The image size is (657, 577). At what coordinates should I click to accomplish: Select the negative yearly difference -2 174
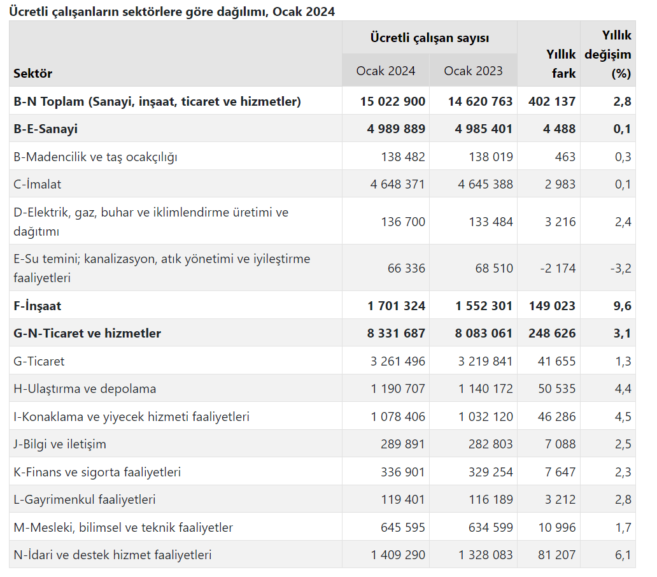pyautogui.click(x=558, y=268)
